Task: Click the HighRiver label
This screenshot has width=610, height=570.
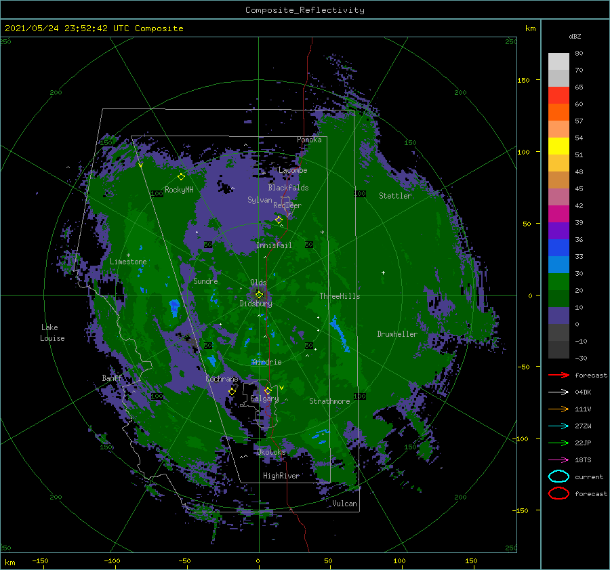Action: 281,476
